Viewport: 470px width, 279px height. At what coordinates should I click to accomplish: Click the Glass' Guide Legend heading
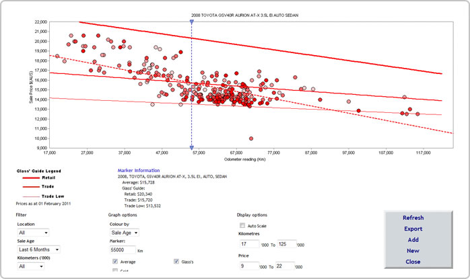click(x=38, y=171)
